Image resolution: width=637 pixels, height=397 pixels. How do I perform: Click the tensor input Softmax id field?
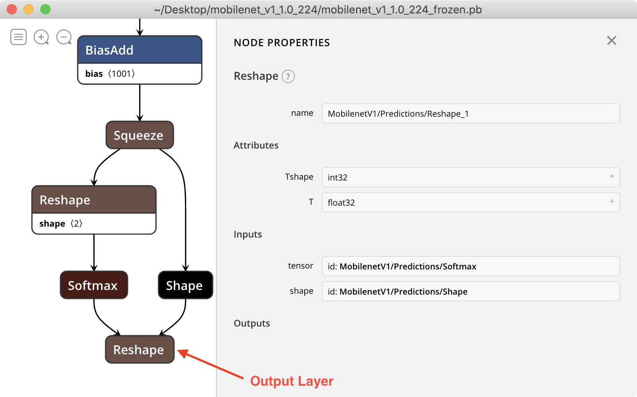[471, 266]
